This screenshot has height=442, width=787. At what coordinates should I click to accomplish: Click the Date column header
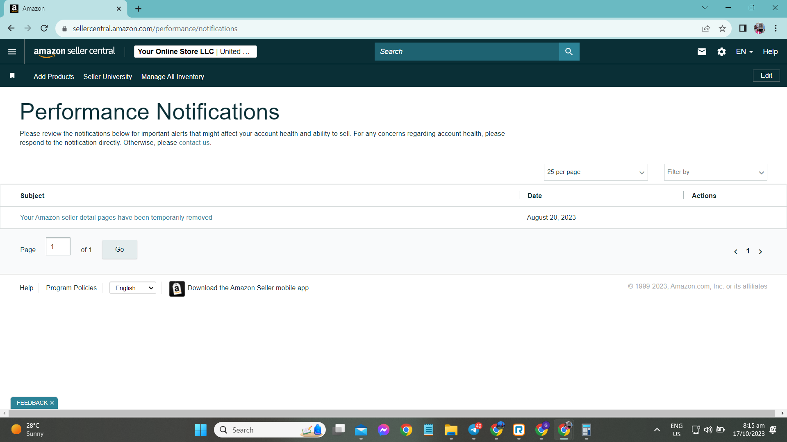tap(535, 196)
